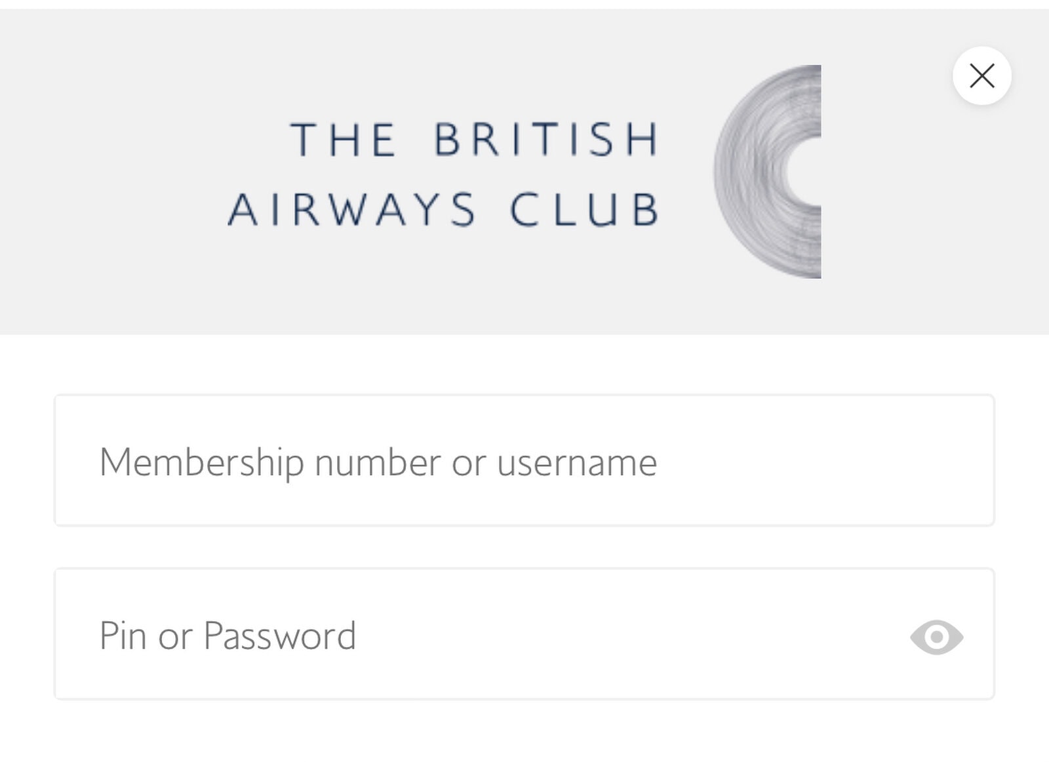Screen dimensions: 1049x762
Task: Exit the sign-in form via the cross icon
Action: pyautogui.click(x=981, y=76)
